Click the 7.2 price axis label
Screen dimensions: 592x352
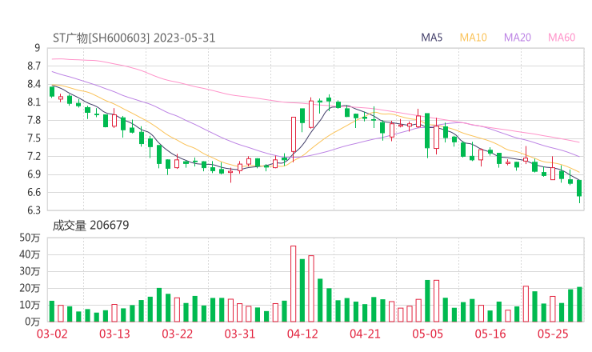[34, 156]
